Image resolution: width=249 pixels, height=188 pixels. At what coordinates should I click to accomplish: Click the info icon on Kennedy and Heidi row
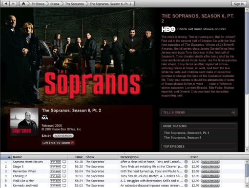[x=186, y=186]
